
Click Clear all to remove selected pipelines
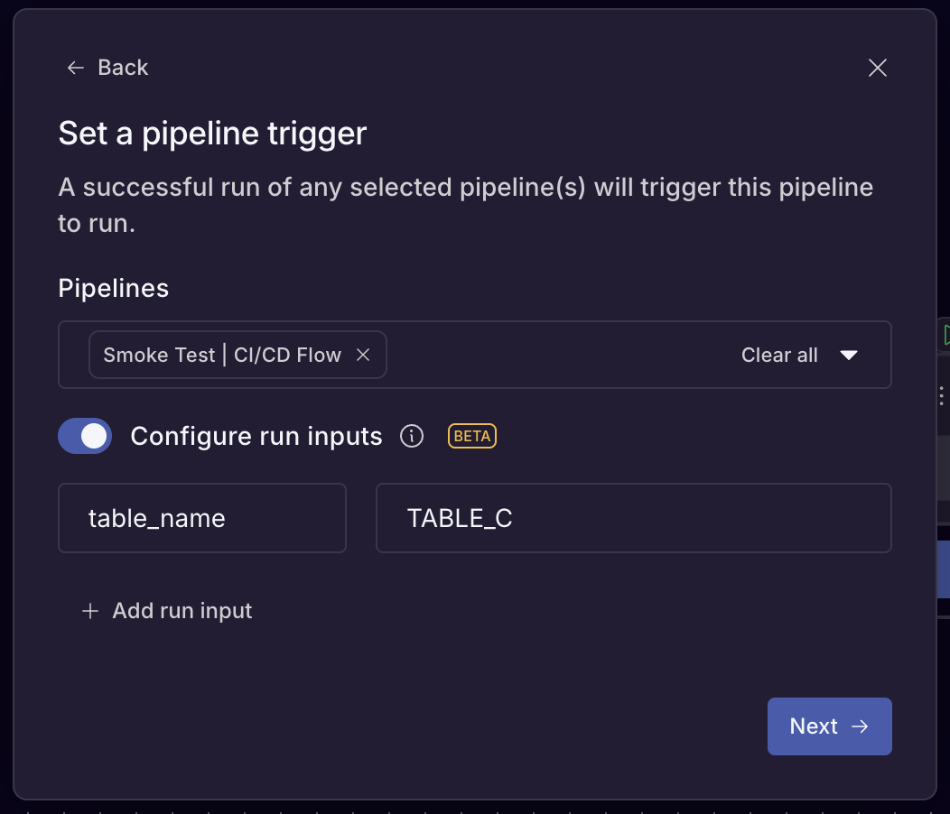tap(779, 355)
